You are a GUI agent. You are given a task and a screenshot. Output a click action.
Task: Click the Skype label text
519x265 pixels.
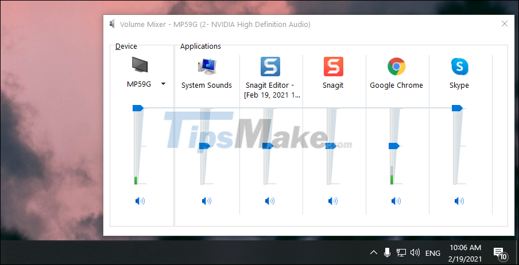point(459,85)
